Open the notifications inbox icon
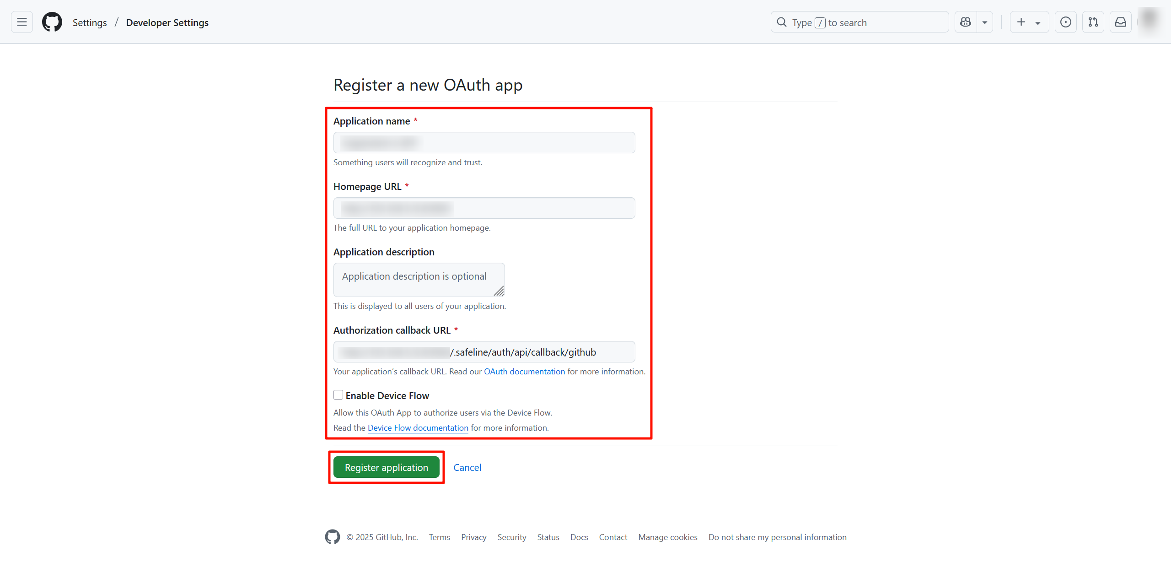Image resolution: width=1171 pixels, height=573 pixels. coord(1121,22)
